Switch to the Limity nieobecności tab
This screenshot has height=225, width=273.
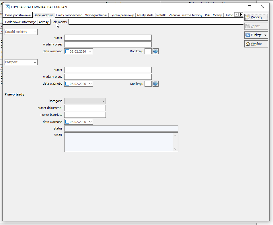(69, 15)
